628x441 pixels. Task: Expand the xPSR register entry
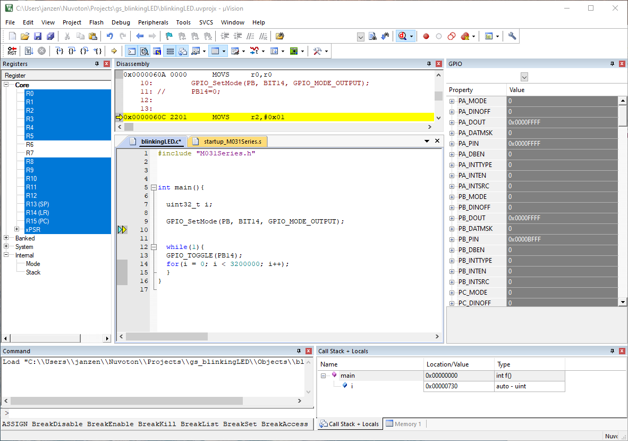pyautogui.click(x=16, y=229)
